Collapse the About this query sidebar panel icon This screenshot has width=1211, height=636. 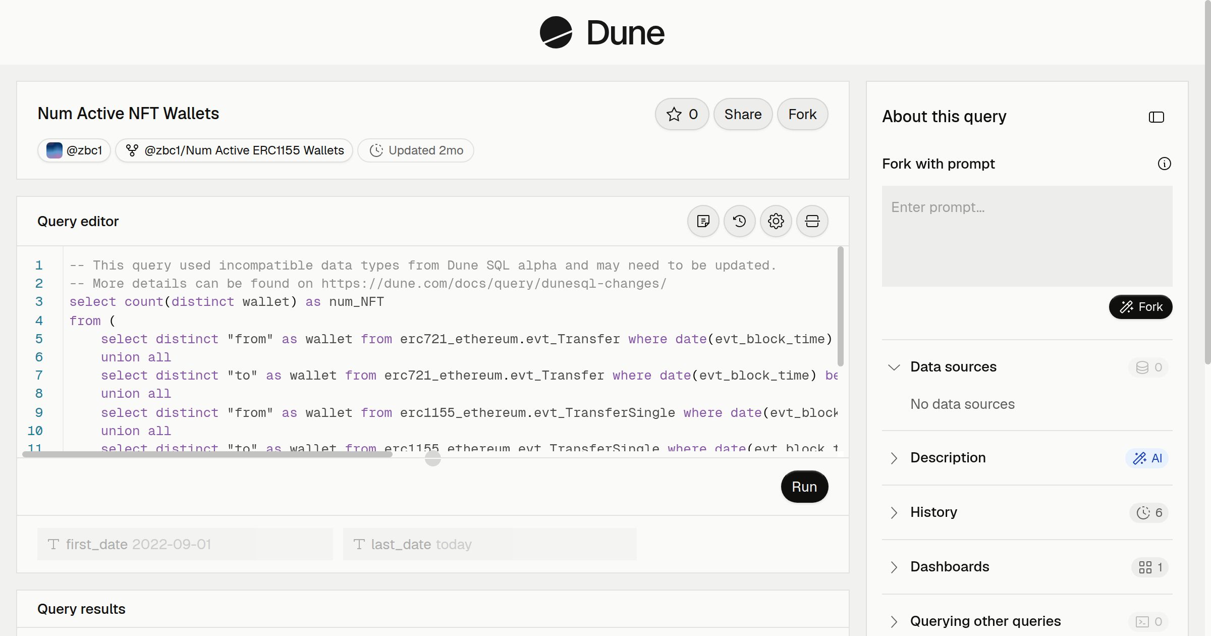tap(1156, 117)
